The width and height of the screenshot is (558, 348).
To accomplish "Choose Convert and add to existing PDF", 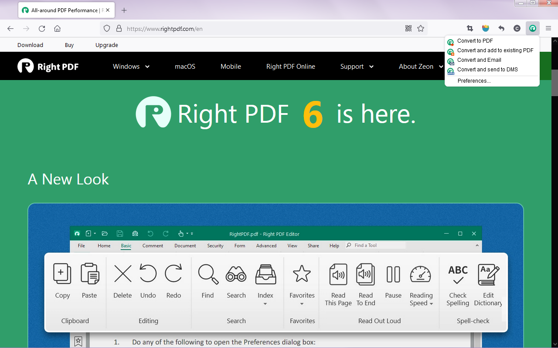I will pyautogui.click(x=492, y=50).
